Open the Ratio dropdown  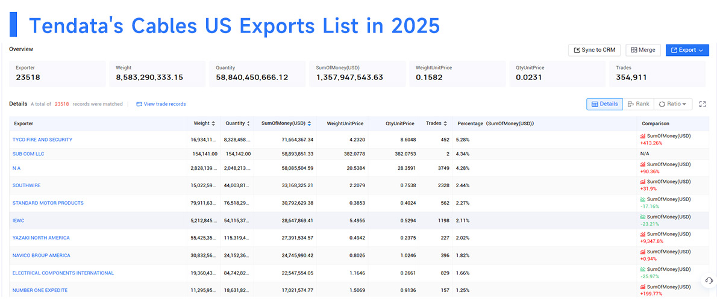672,104
